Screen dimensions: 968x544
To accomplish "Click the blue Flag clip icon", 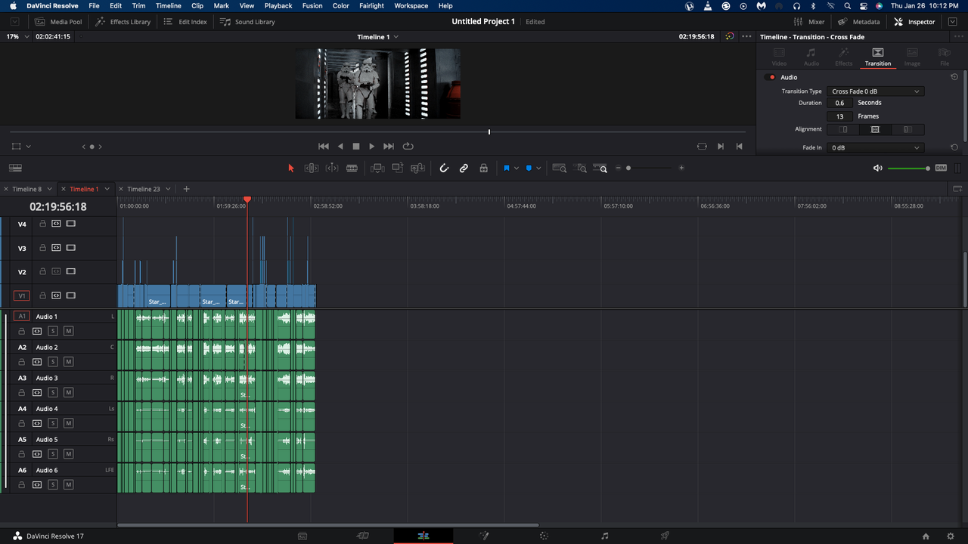I will (x=507, y=168).
